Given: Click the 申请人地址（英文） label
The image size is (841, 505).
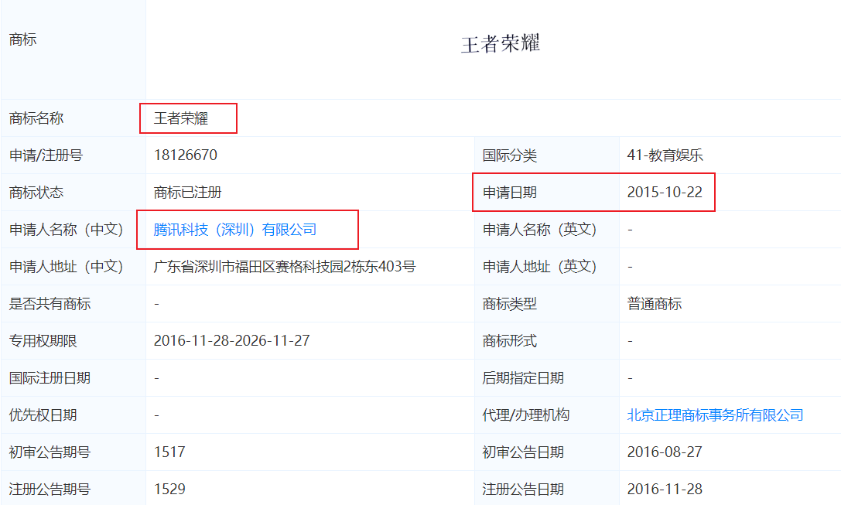Looking at the screenshot, I should (539, 267).
